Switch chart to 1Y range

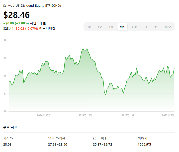[146, 27]
